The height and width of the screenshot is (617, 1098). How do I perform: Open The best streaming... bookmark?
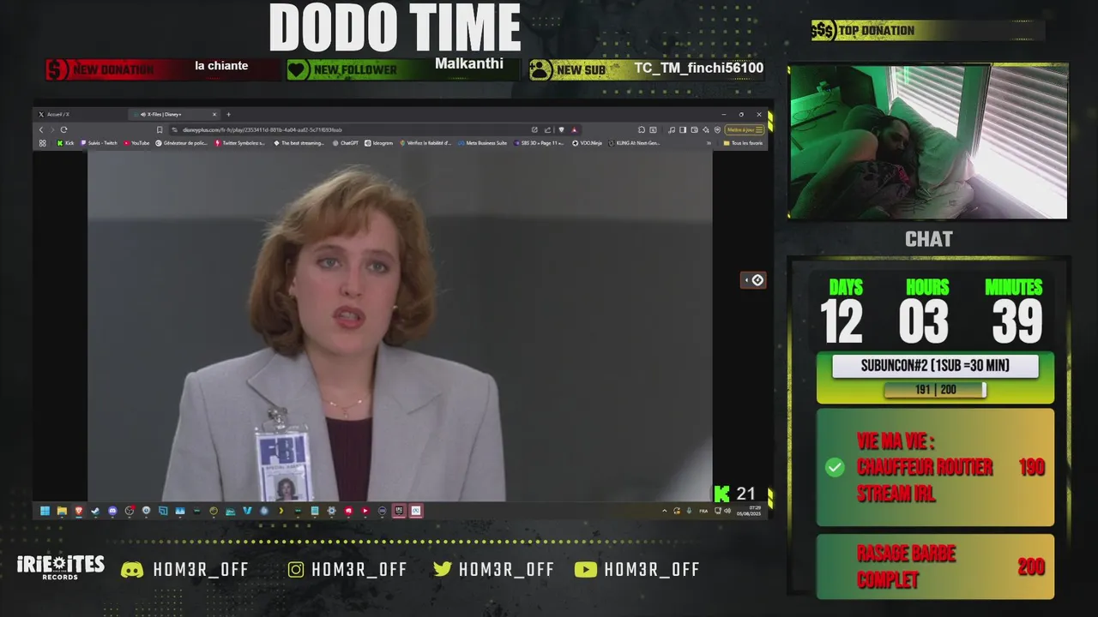[299, 143]
